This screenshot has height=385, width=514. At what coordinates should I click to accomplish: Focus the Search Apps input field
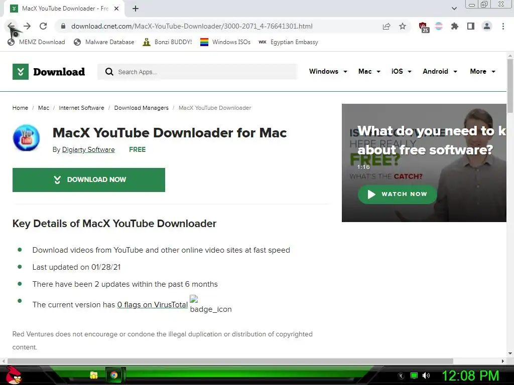click(x=197, y=72)
